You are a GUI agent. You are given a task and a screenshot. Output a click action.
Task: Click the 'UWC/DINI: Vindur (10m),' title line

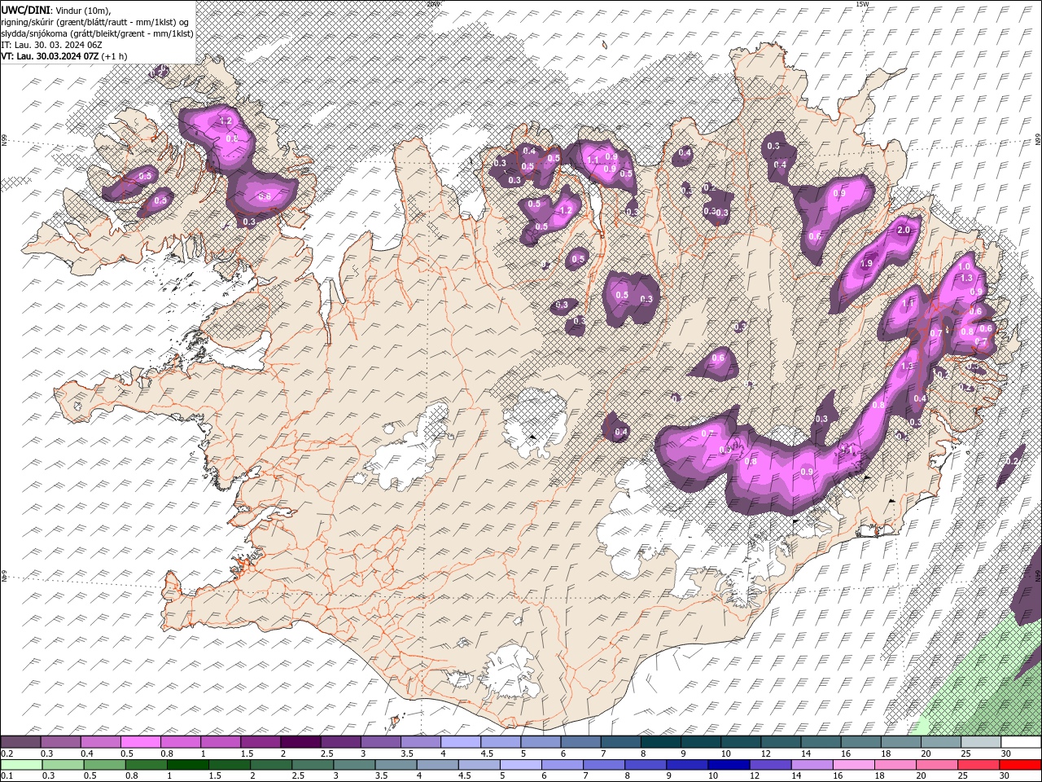[55, 9]
